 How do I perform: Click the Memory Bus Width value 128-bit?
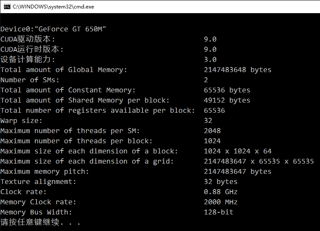point(218,212)
